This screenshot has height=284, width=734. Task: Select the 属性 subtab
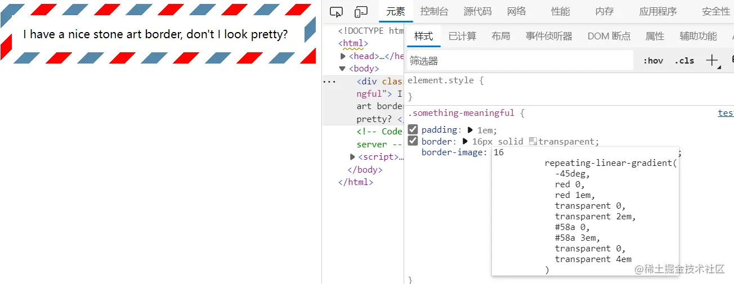[655, 36]
